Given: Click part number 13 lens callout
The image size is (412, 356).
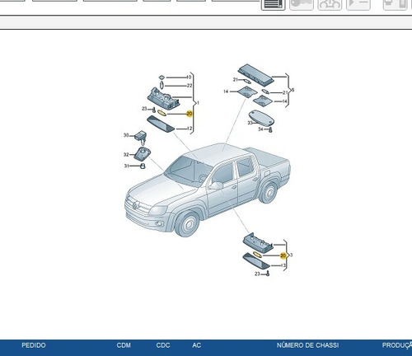Looking at the screenshot, I should [283, 265].
